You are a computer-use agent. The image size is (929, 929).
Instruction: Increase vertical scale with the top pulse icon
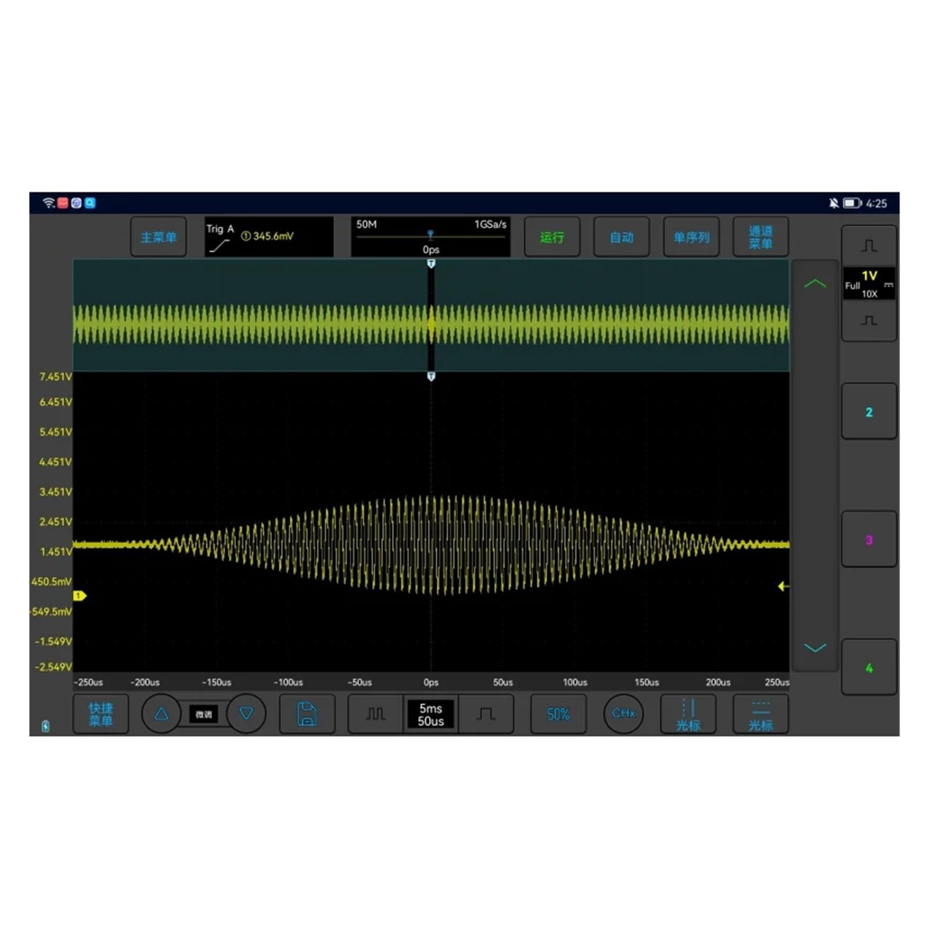coord(869,246)
